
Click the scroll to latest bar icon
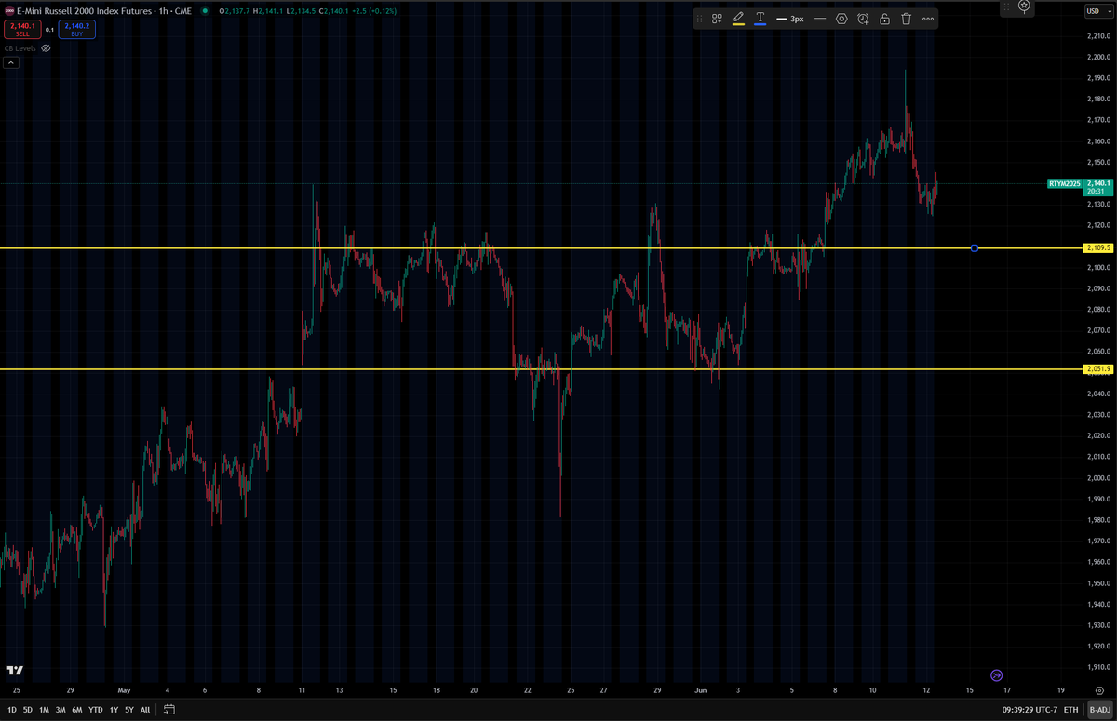tap(996, 674)
